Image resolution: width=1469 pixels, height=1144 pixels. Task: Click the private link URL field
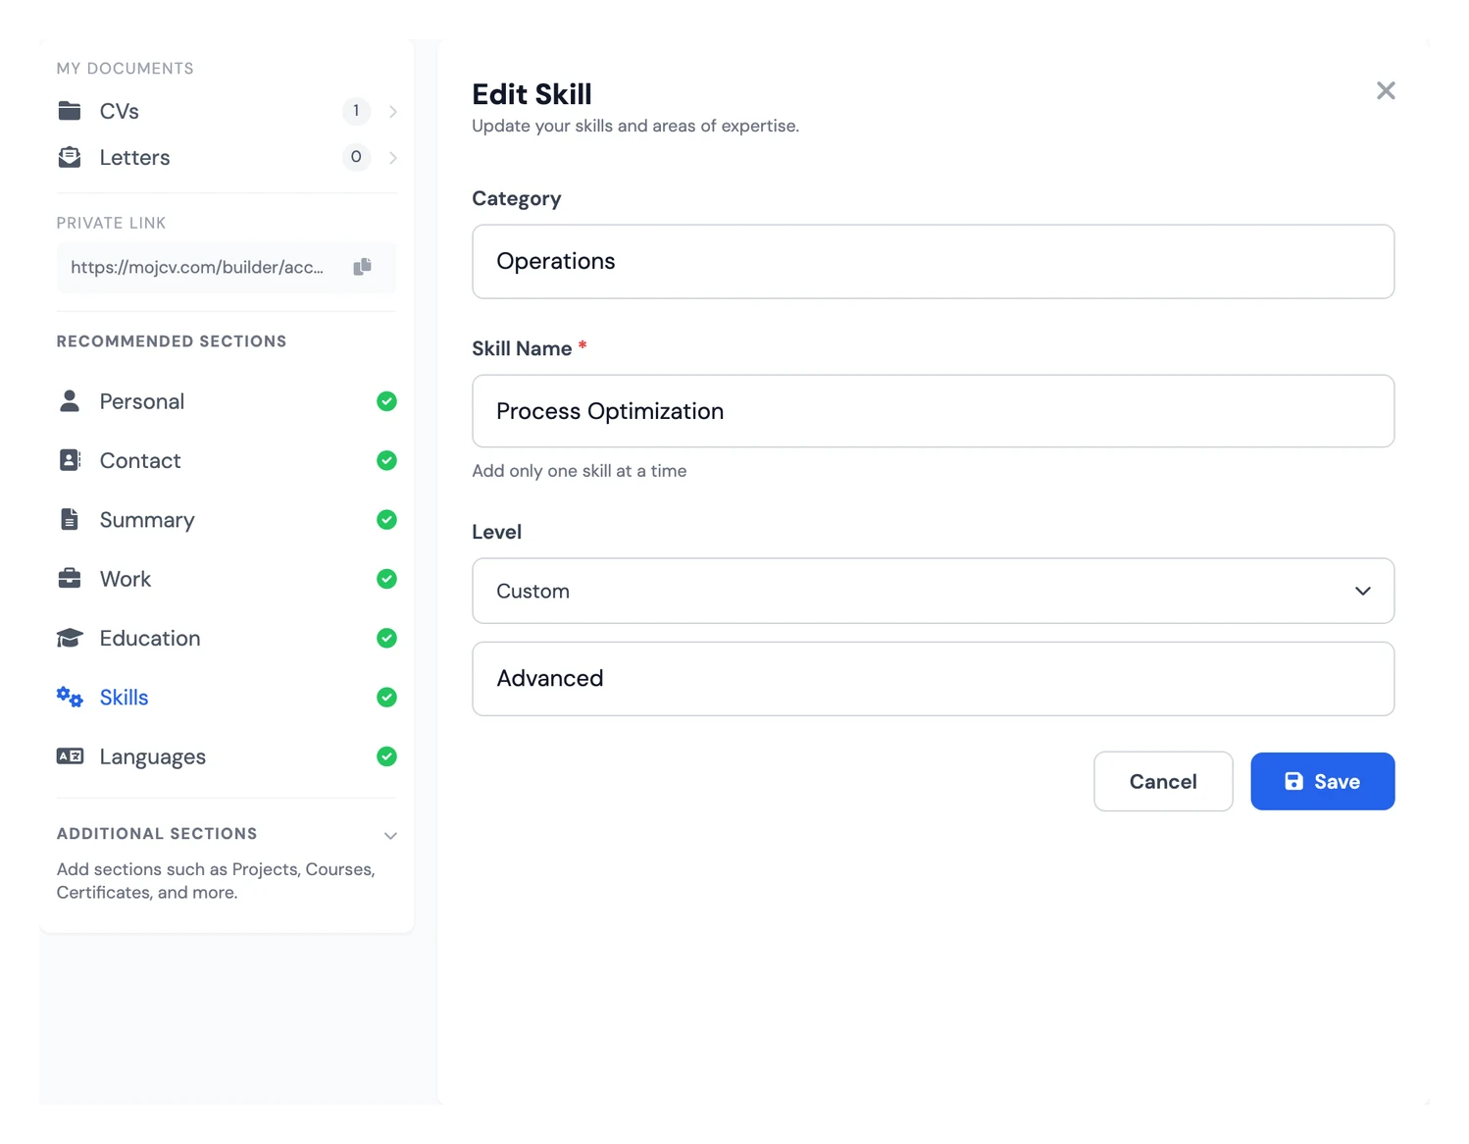(227, 267)
